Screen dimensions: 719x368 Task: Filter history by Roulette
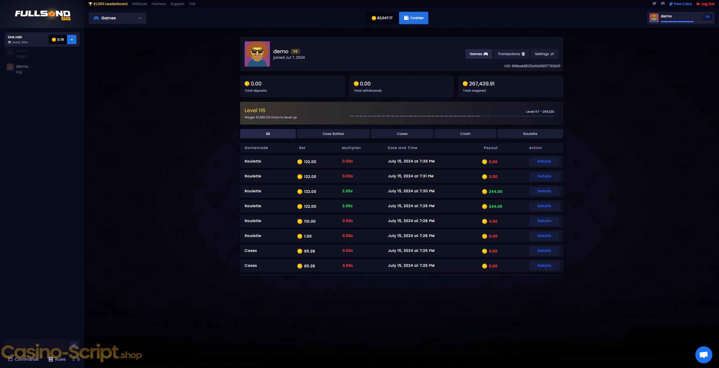[x=530, y=134]
